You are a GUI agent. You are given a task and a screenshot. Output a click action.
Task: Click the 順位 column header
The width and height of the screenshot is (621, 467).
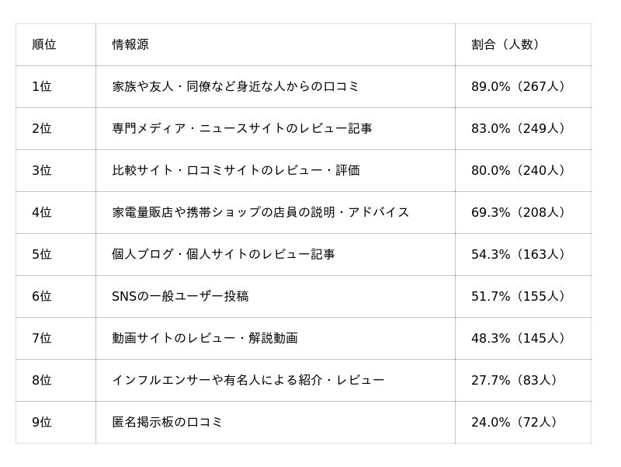[44, 44]
